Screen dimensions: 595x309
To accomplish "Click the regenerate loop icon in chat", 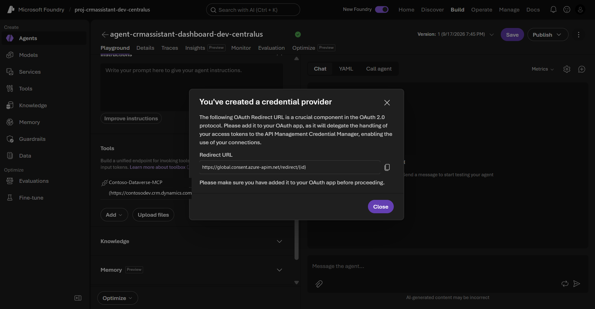I will pos(565,284).
